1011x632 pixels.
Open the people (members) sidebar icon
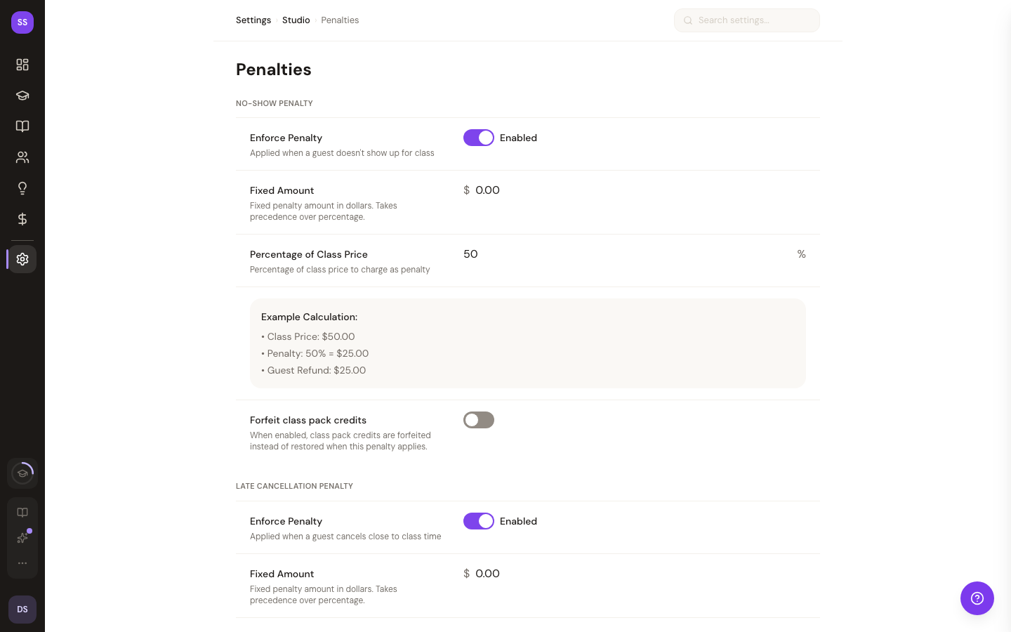click(22, 157)
